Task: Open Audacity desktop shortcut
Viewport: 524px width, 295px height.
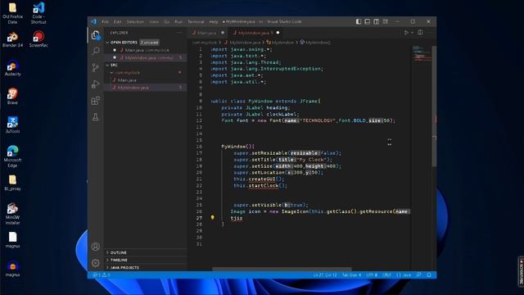Action: pos(13,68)
